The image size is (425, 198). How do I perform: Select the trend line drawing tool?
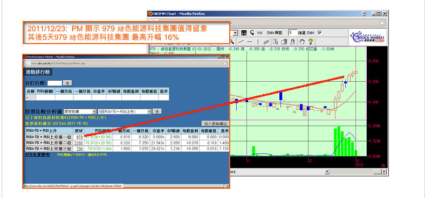point(241,41)
